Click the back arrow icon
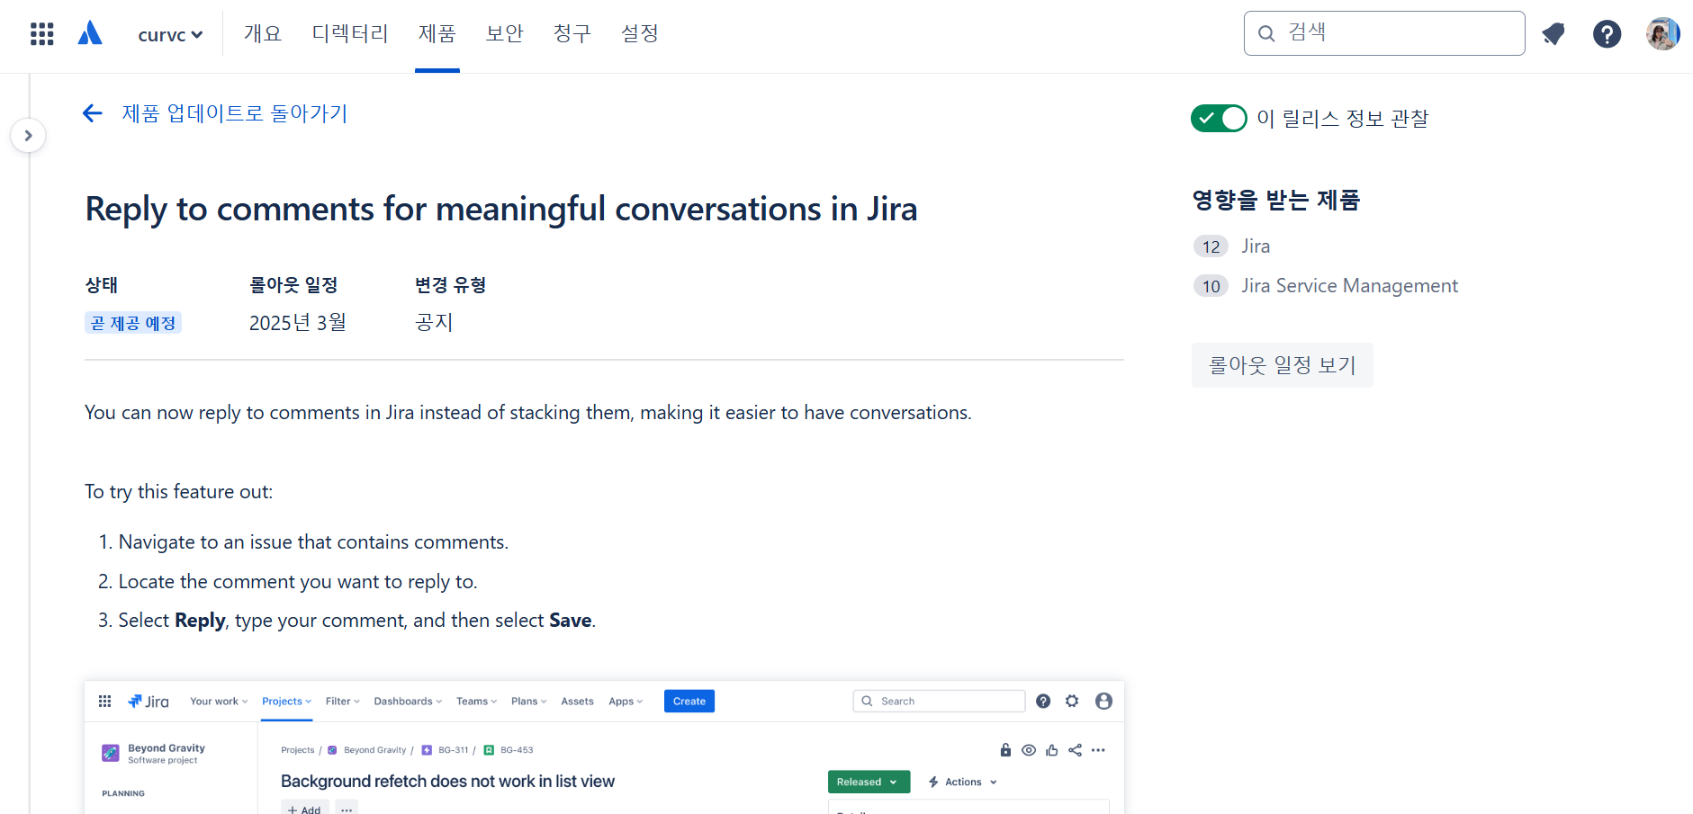1693x814 pixels. coord(93,113)
